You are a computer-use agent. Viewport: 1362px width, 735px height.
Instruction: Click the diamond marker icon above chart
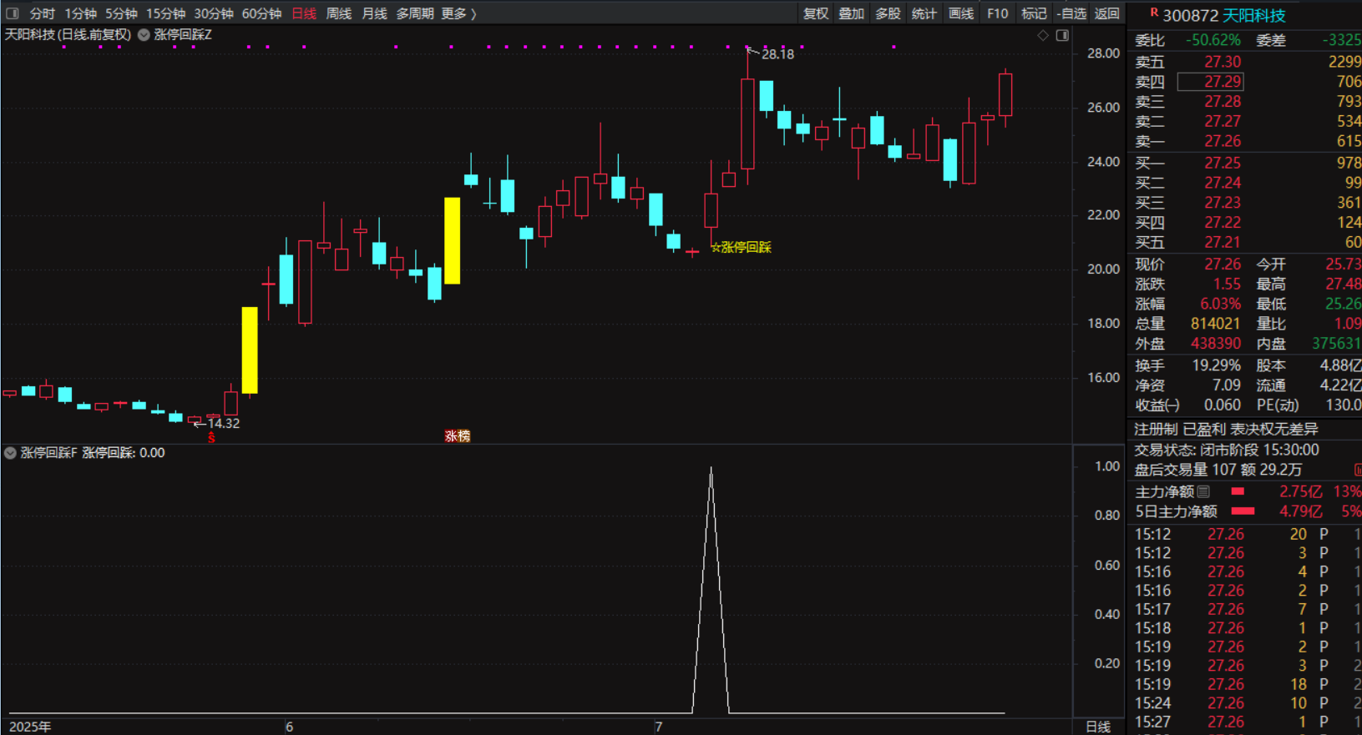1042,35
